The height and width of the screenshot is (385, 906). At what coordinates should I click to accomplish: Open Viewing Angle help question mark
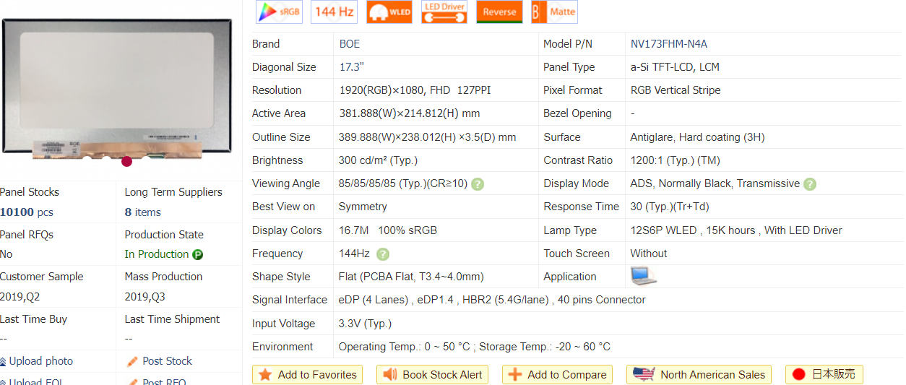[478, 184]
